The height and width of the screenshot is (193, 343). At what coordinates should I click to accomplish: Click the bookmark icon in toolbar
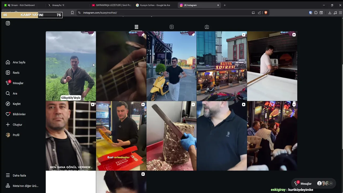pos(72,13)
